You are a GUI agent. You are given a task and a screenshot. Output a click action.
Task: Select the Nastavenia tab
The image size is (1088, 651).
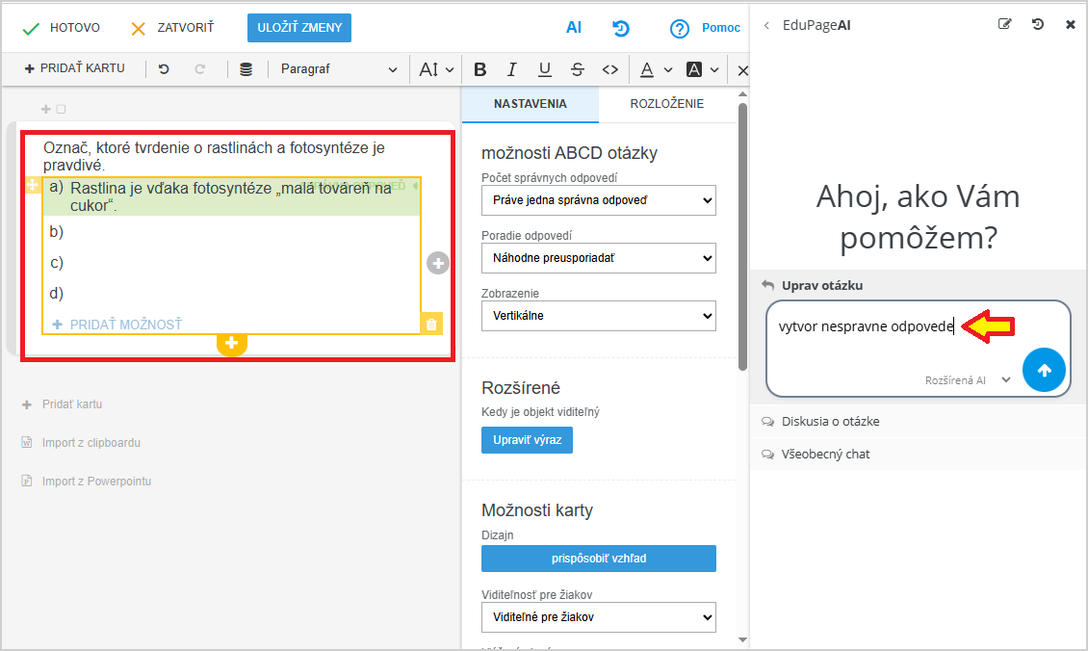(x=530, y=104)
